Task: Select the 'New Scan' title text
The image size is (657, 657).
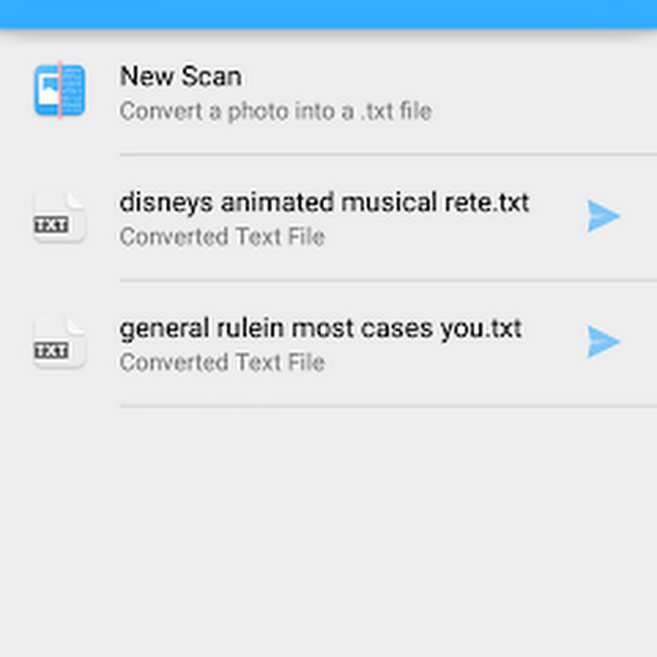Action: point(180,76)
